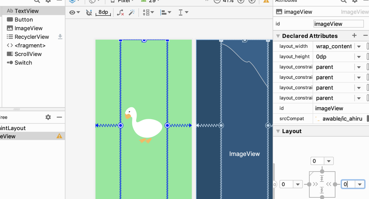Click the Attributes panel search icon
This screenshot has width=369, height=199.
coord(343,1)
